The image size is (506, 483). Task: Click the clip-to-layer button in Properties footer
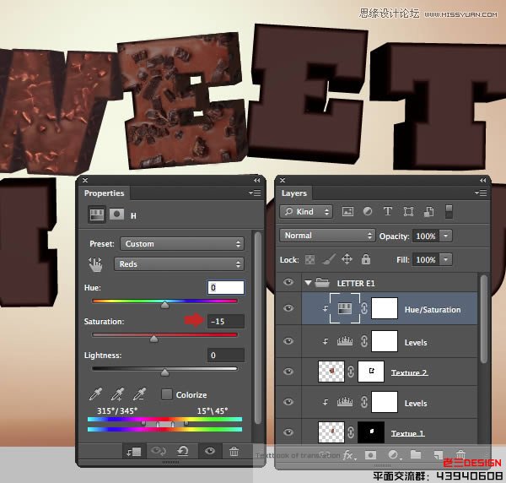134,452
